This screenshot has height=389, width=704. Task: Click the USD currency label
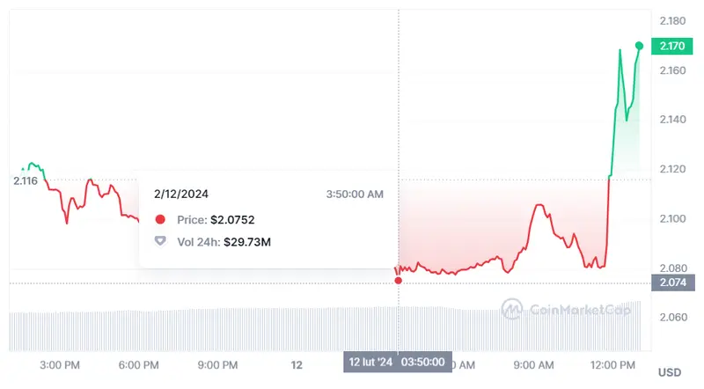click(671, 371)
